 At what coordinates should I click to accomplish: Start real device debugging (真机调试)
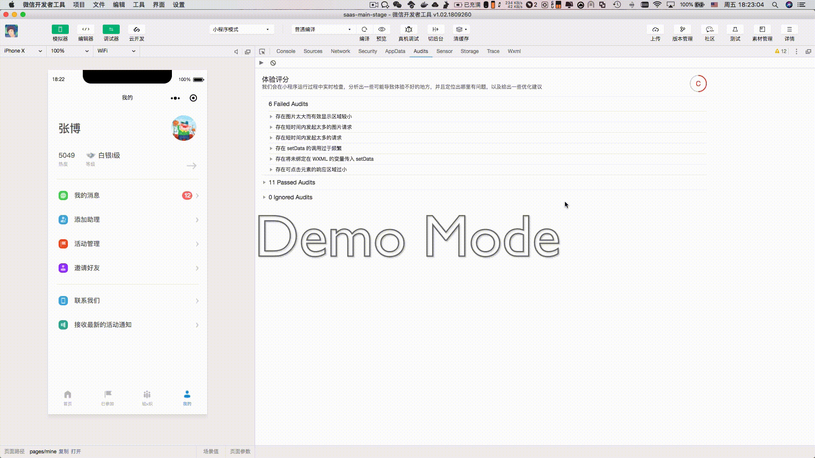(x=408, y=29)
